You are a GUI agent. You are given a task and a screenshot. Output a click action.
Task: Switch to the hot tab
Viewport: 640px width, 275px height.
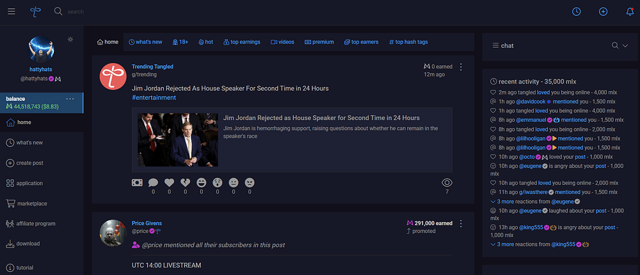coord(205,42)
